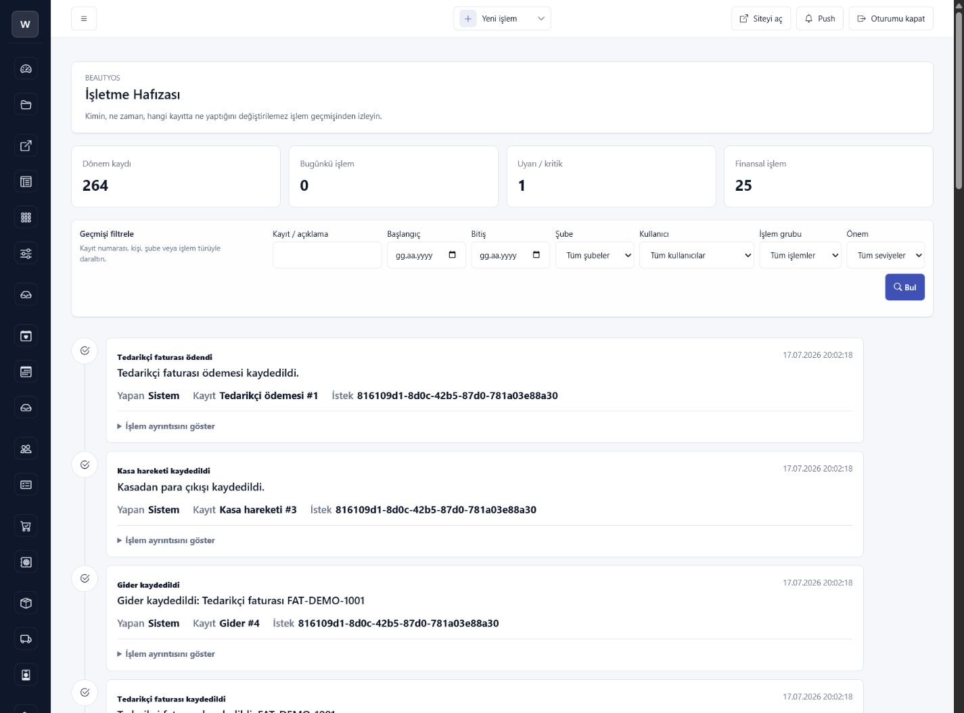This screenshot has width=964, height=713.
Task: Open the contact badge icon in sidebar
Action: click(26, 674)
